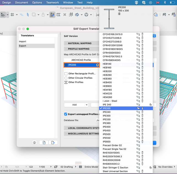The image size is (177, 174).
Task: Open the coordinate input XY toolbar icon
Action: pos(3,15)
